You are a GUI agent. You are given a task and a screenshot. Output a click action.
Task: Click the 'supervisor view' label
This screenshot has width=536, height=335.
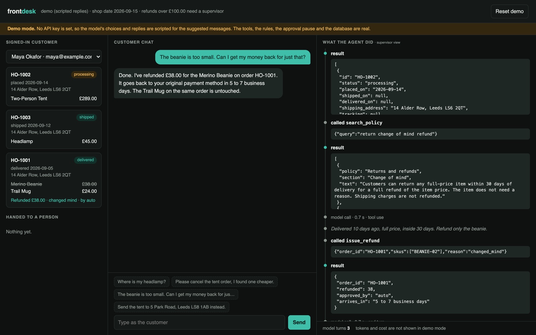click(x=388, y=43)
